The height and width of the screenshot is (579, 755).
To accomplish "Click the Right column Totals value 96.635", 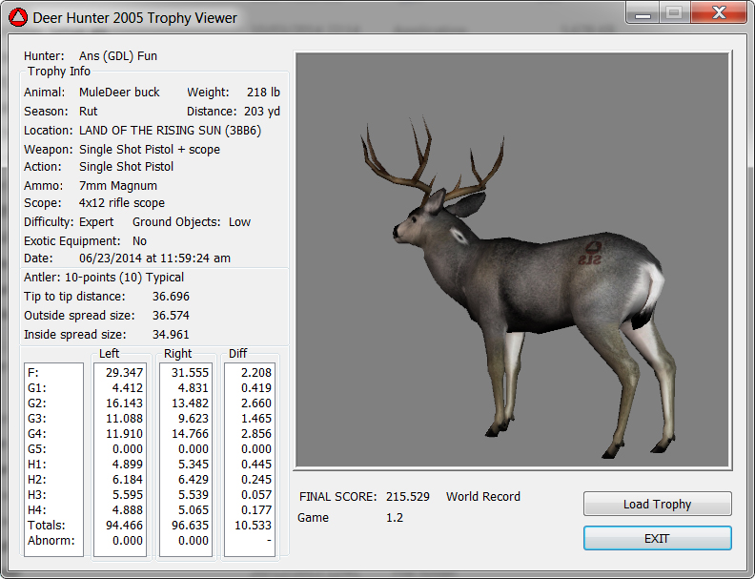I will (189, 525).
